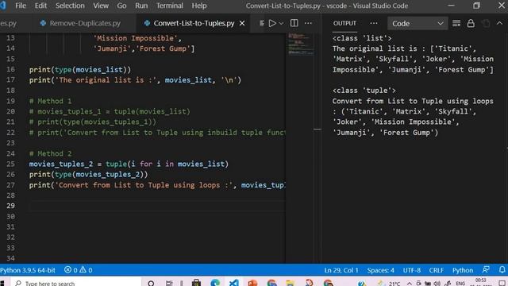Image resolution: width=508 pixels, height=286 pixels.
Task: Open PowerPoint from the taskbar
Action: (x=252, y=283)
